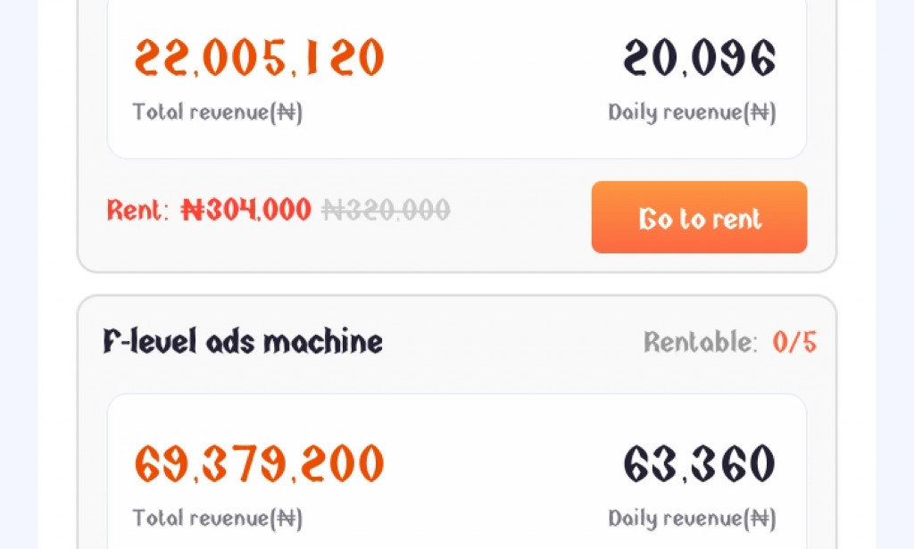Image resolution: width=914 pixels, height=549 pixels.
Task: Tap the discounted rent price ₦304,000
Action: (246, 211)
